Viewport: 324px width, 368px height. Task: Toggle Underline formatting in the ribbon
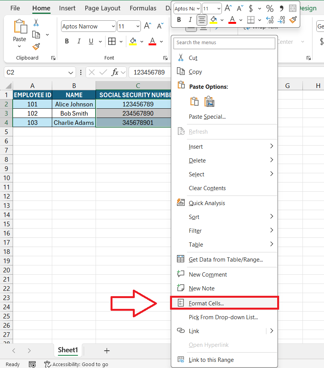click(91, 41)
